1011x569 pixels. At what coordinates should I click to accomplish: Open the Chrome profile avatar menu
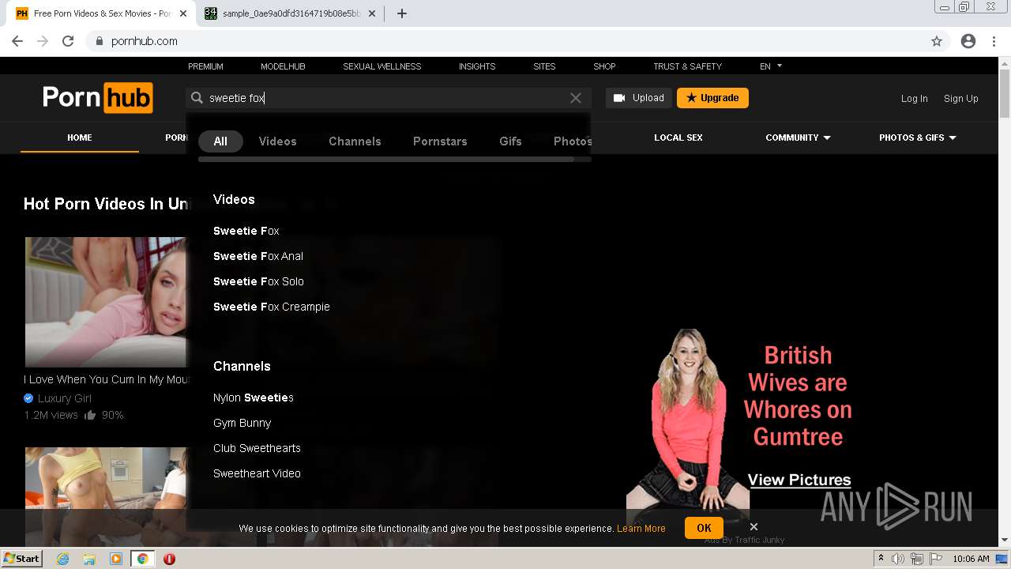click(968, 41)
